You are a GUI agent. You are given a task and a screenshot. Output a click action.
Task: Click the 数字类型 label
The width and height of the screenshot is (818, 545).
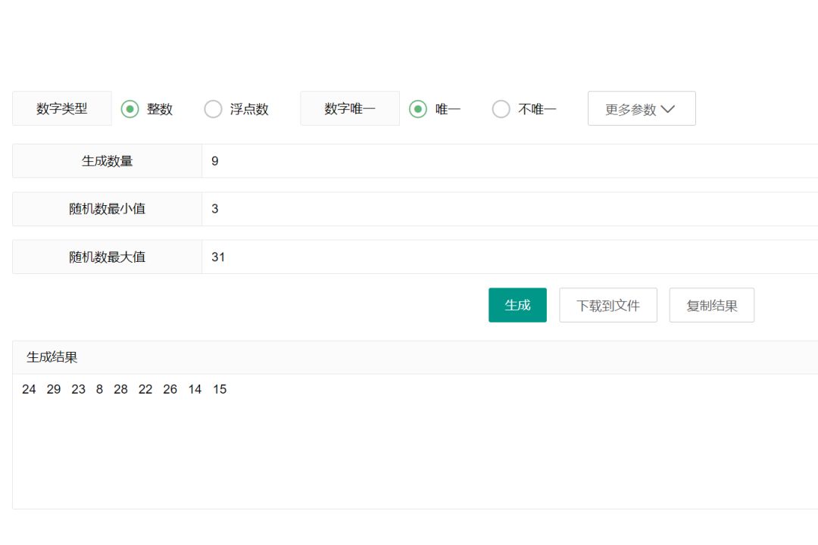(62, 108)
